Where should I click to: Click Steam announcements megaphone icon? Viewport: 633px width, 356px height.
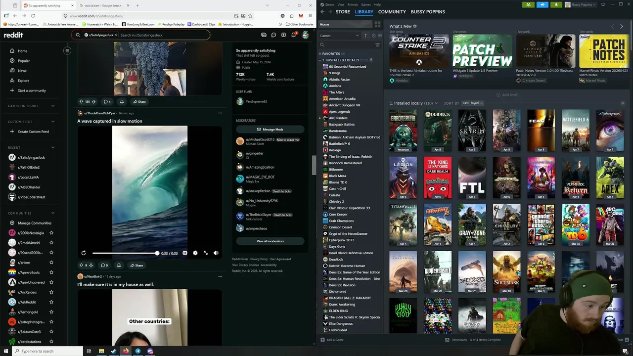tap(543, 4)
